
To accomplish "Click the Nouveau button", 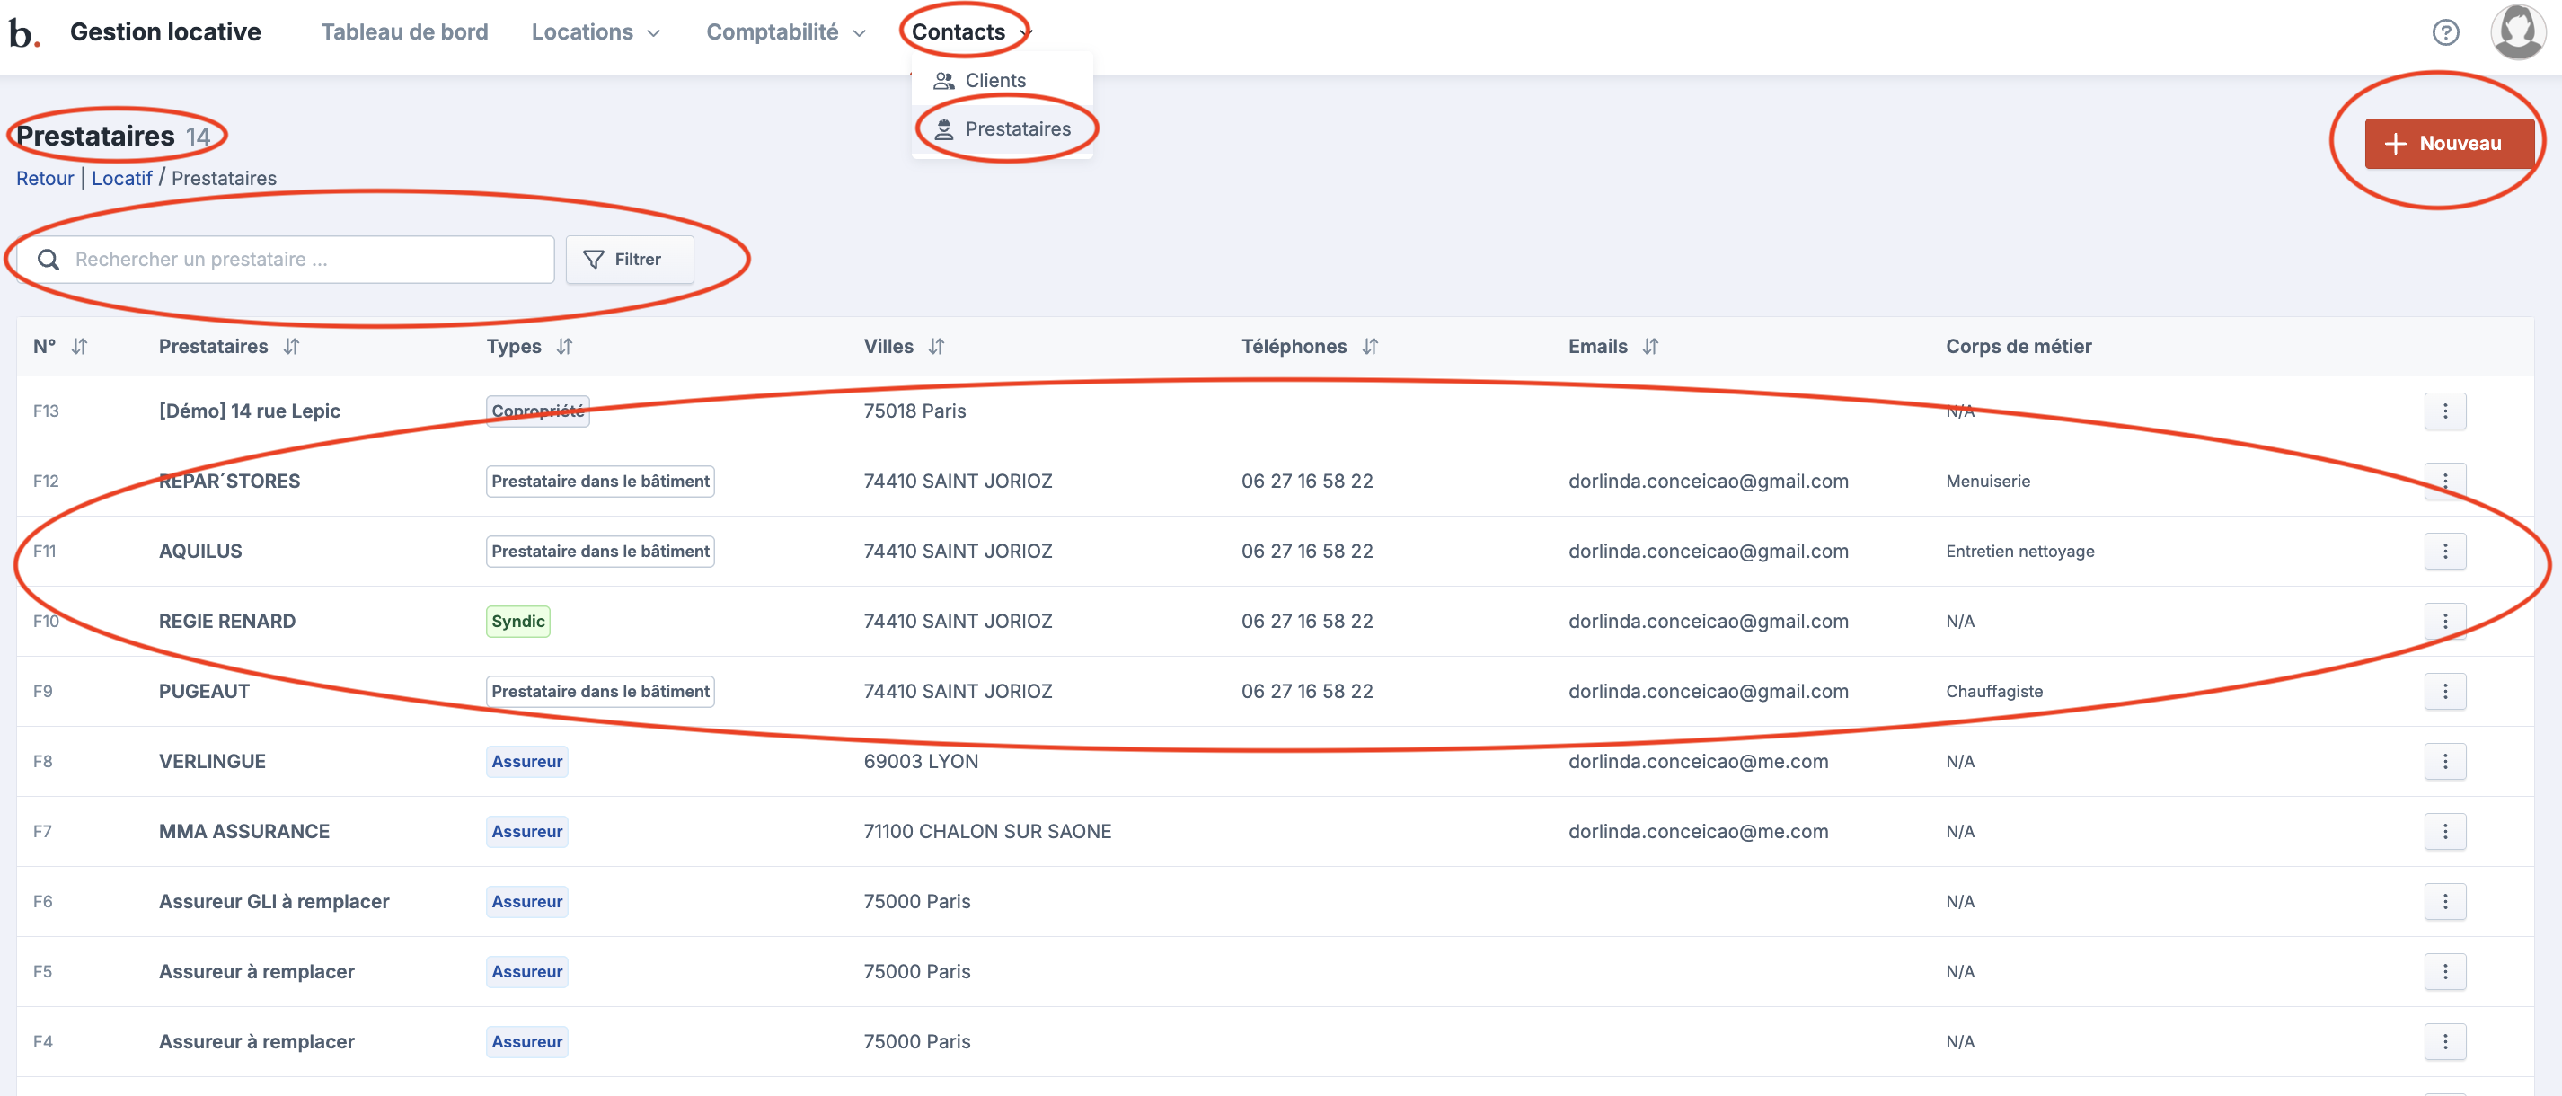I will pyautogui.click(x=2448, y=143).
